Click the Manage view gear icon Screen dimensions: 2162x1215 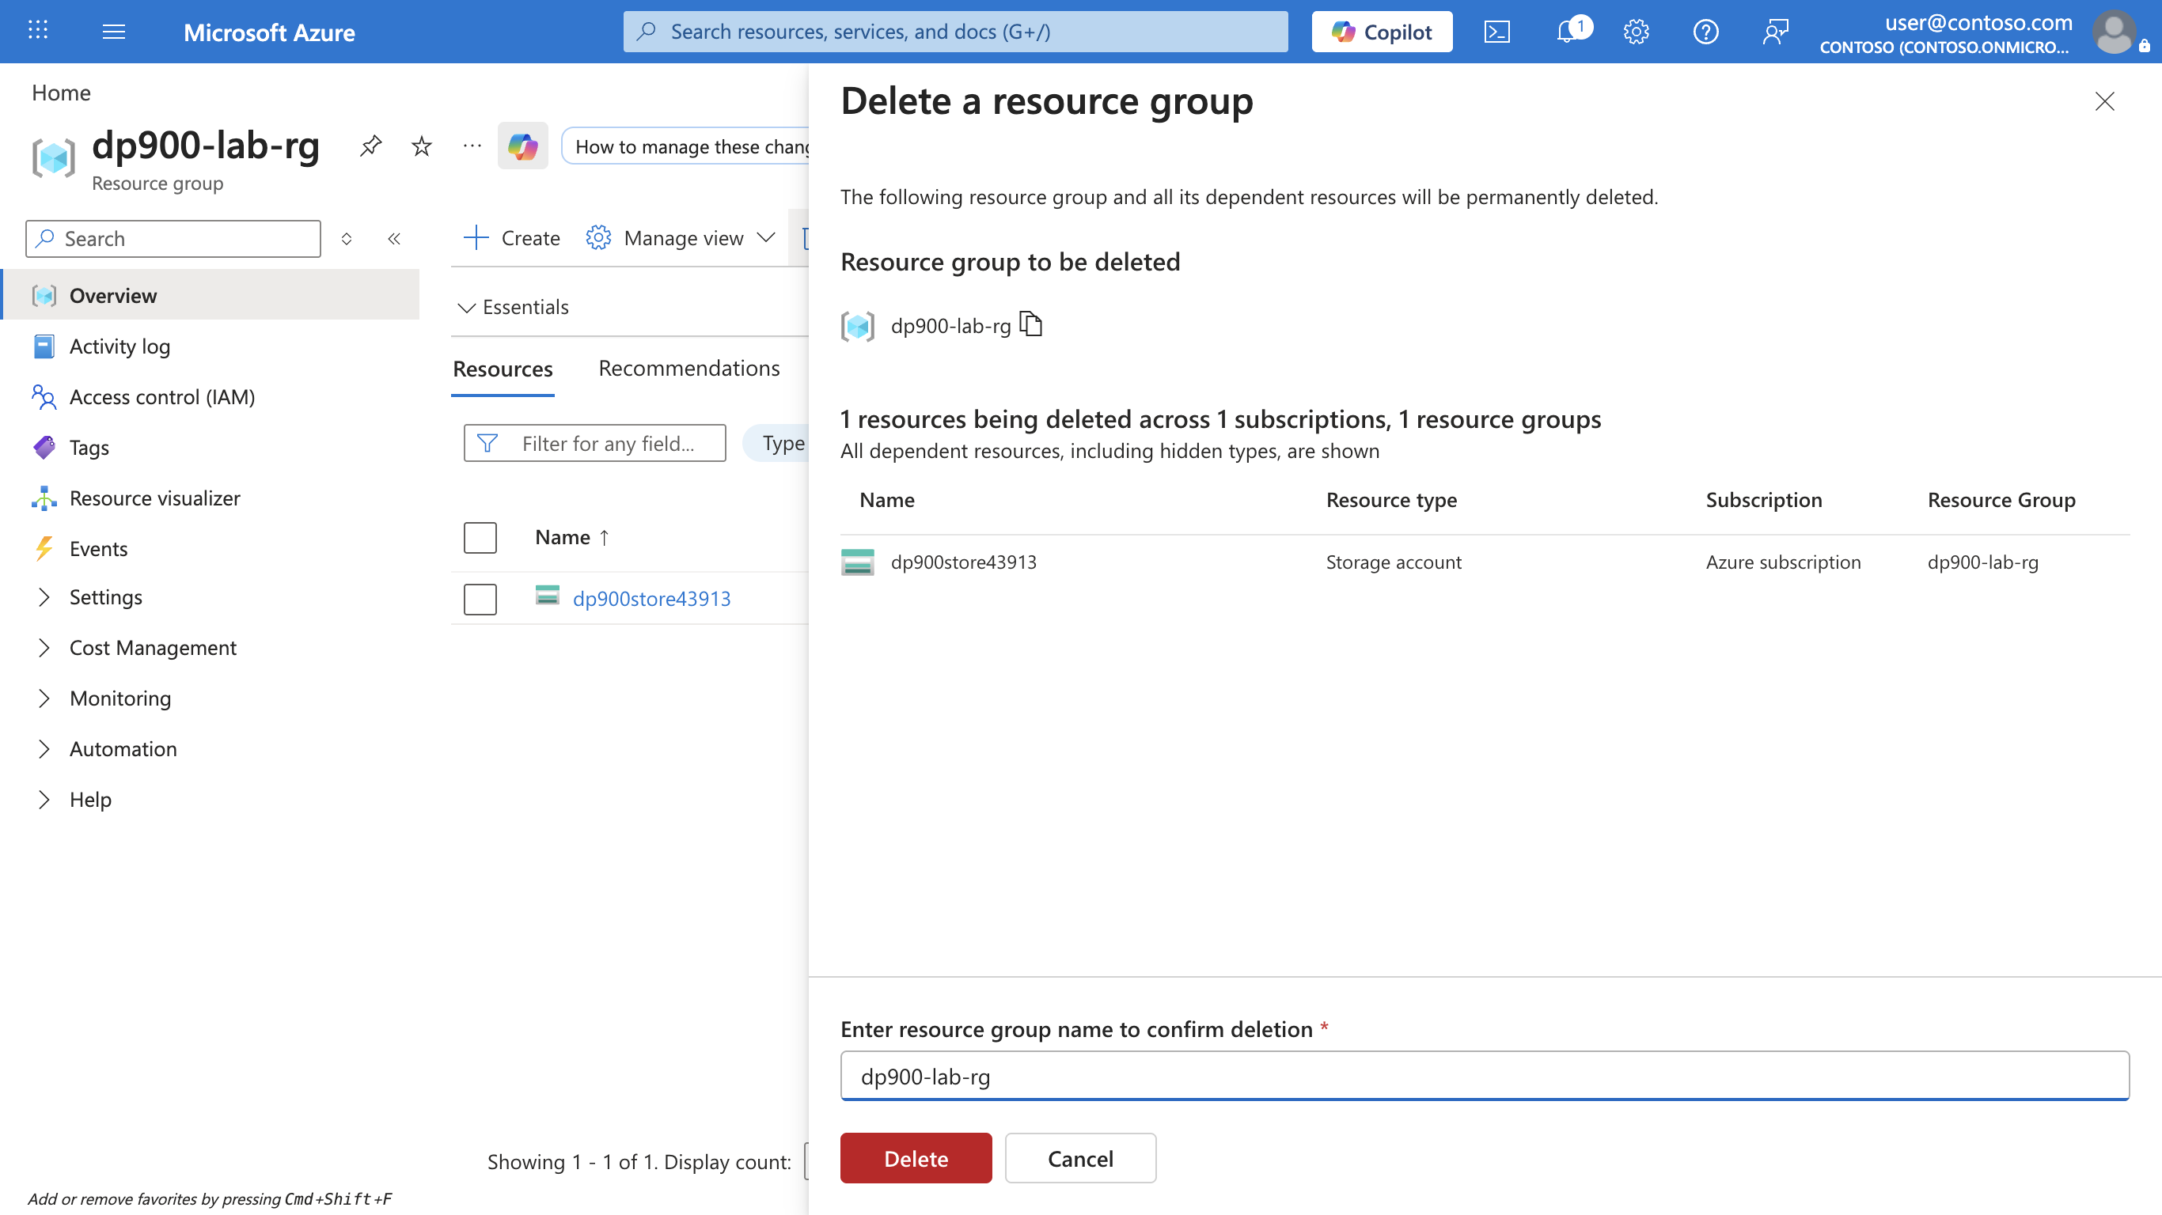click(597, 238)
